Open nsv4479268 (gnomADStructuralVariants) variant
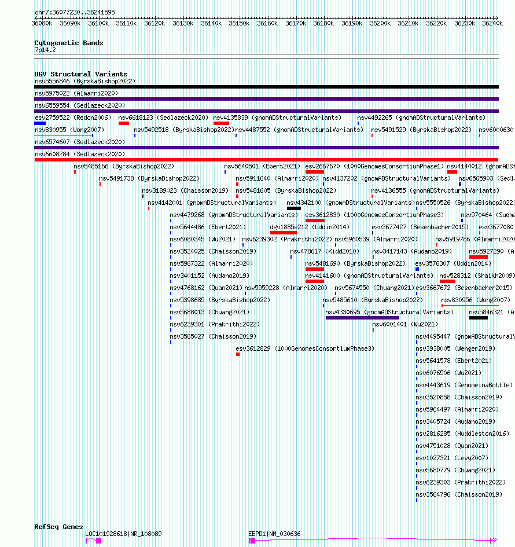This screenshot has width=515, height=547. pyautogui.click(x=234, y=215)
